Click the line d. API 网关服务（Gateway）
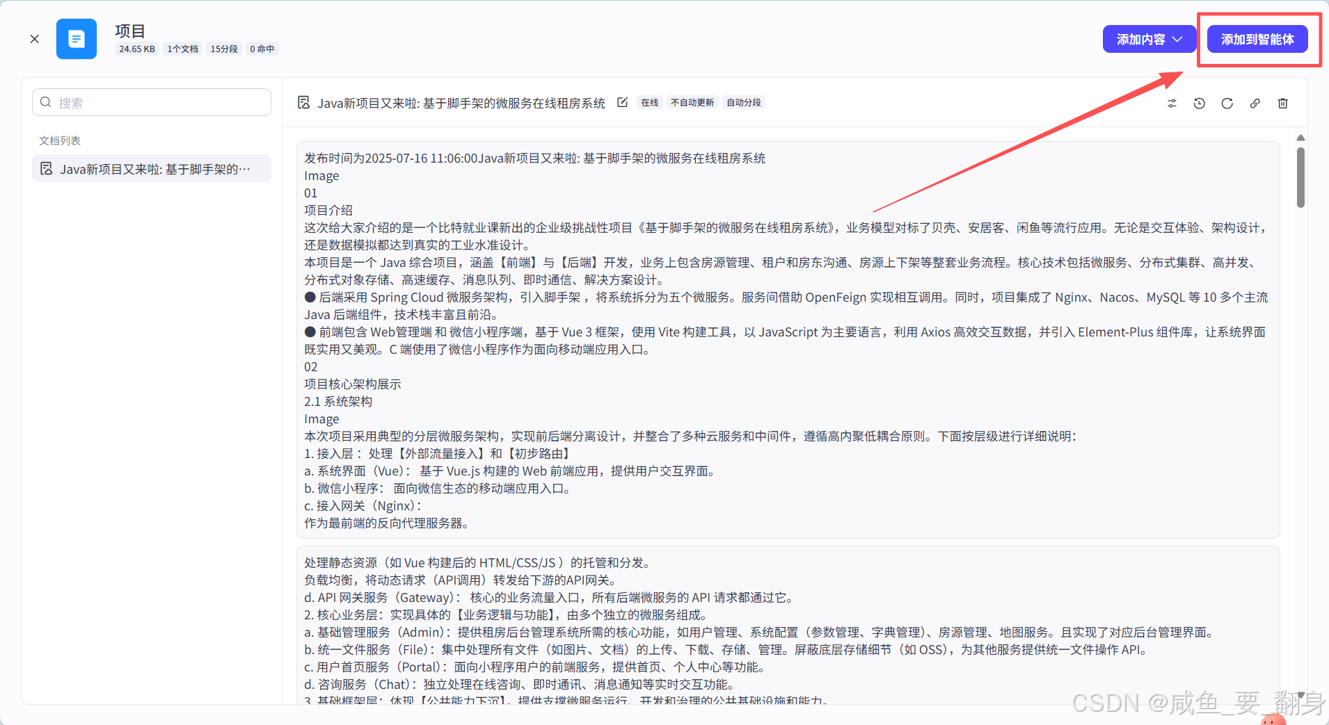1329x725 pixels. (x=550, y=597)
